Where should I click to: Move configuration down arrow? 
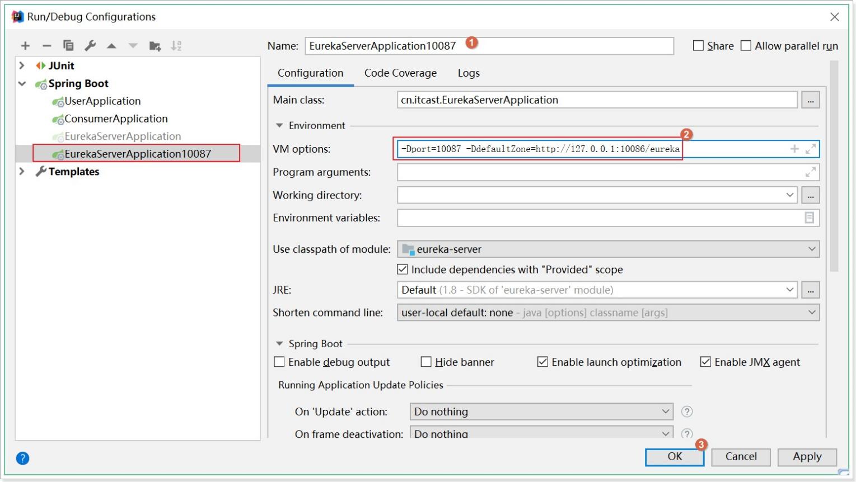(x=133, y=46)
